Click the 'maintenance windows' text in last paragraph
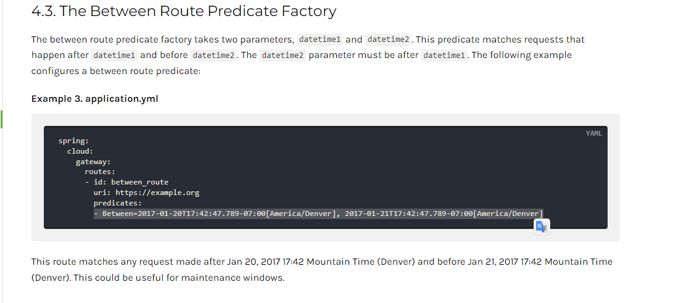 232,278
